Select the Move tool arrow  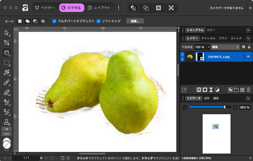click(7, 33)
